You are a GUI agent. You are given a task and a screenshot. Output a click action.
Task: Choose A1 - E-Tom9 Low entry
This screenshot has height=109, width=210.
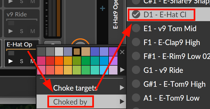[x=168, y=98]
